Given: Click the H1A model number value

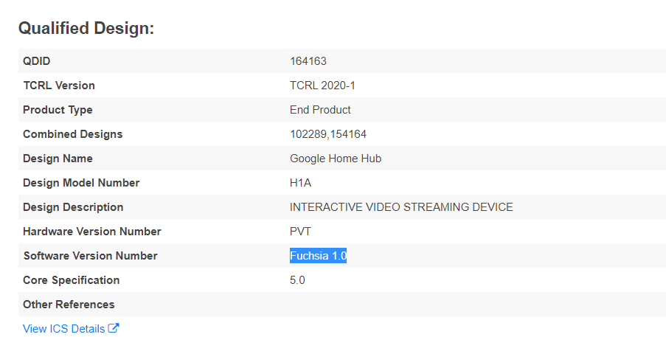Looking at the screenshot, I should [x=302, y=183].
